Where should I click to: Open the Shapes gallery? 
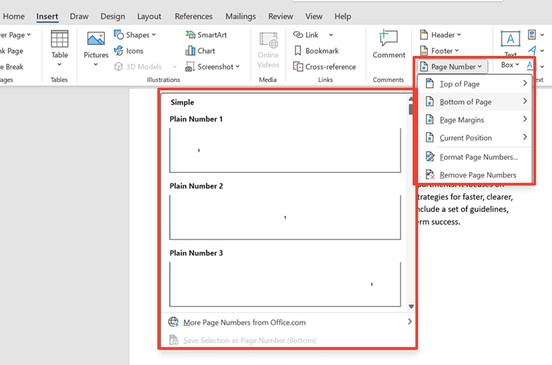pos(135,34)
